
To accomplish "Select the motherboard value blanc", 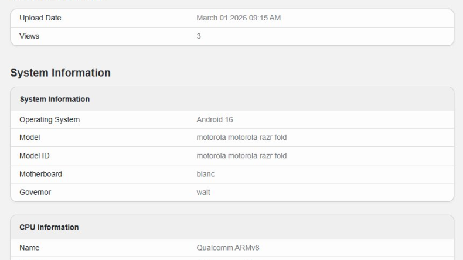I will click(206, 174).
